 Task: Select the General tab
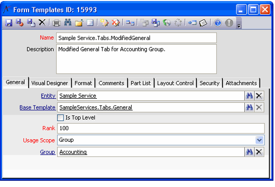(15, 82)
